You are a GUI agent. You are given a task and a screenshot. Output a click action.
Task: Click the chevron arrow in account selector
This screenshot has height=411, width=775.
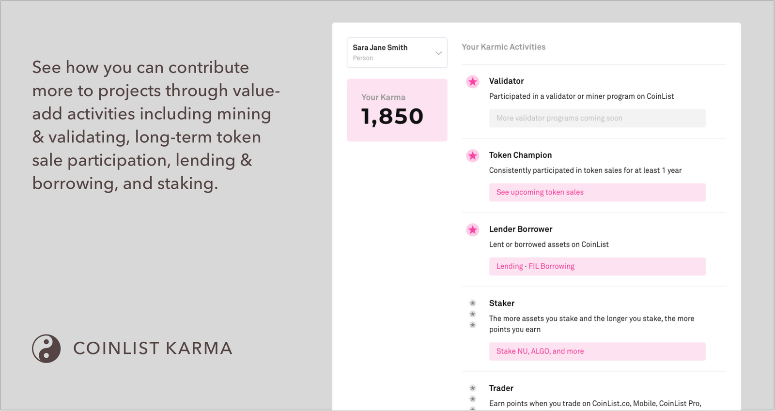click(x=438, y=53)
